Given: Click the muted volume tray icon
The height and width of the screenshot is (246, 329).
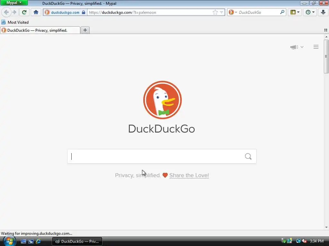Looking at the screenshot, I should (304, 241).
